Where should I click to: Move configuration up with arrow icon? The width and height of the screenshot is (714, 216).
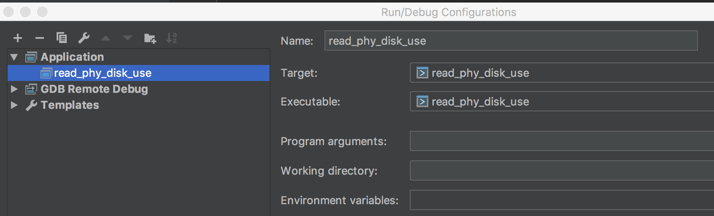[x=106, y=38]
